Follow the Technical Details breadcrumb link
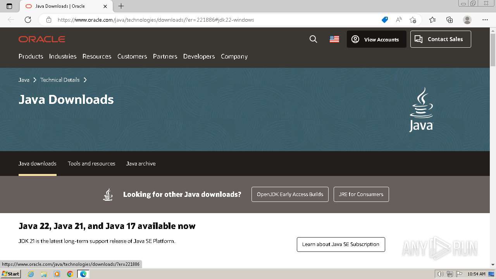The height and width of the screenshot is (279, 496). (x=60, y=80)
